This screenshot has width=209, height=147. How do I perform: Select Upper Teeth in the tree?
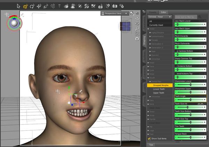[x=158, y=93]
